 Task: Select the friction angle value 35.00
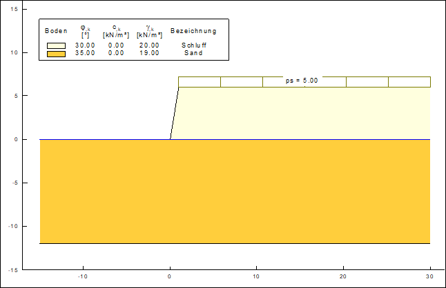click(x=85, y=53)
